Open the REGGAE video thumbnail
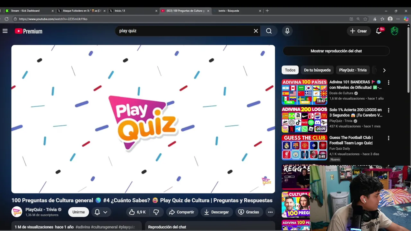Viewport: 411px width, 231px height. [296, 177]
